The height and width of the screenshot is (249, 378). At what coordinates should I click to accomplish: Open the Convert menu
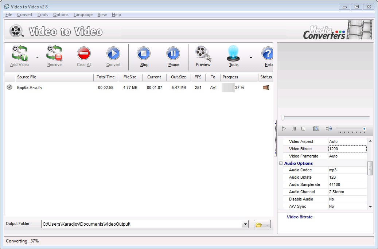[x=25, y=15]
